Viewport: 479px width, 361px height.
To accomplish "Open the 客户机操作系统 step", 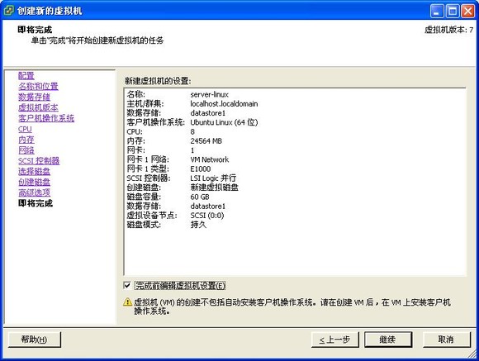I will coord(46,118).
